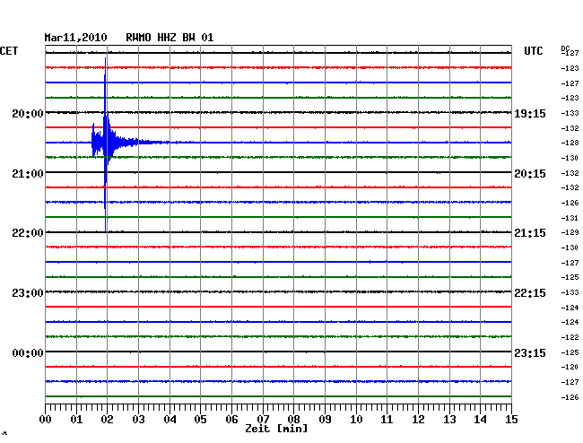
Task: Select the CET time label "21:00"
Action: pos(28,174)
